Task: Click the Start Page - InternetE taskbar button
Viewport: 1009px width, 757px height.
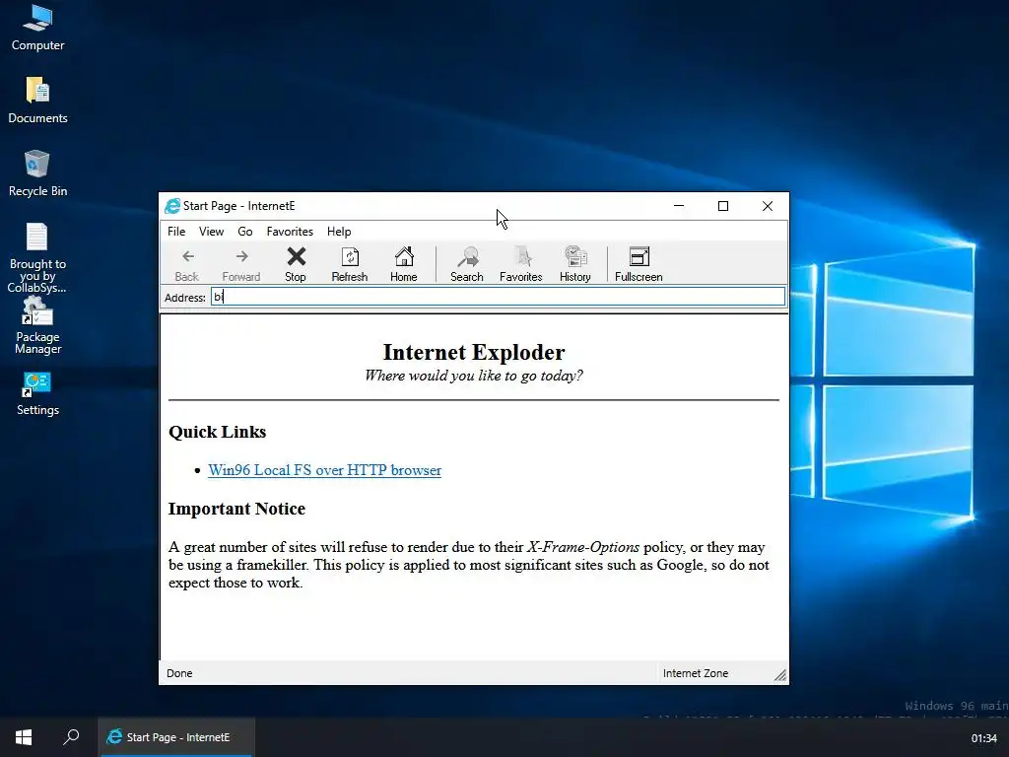Action: point(176,737)
